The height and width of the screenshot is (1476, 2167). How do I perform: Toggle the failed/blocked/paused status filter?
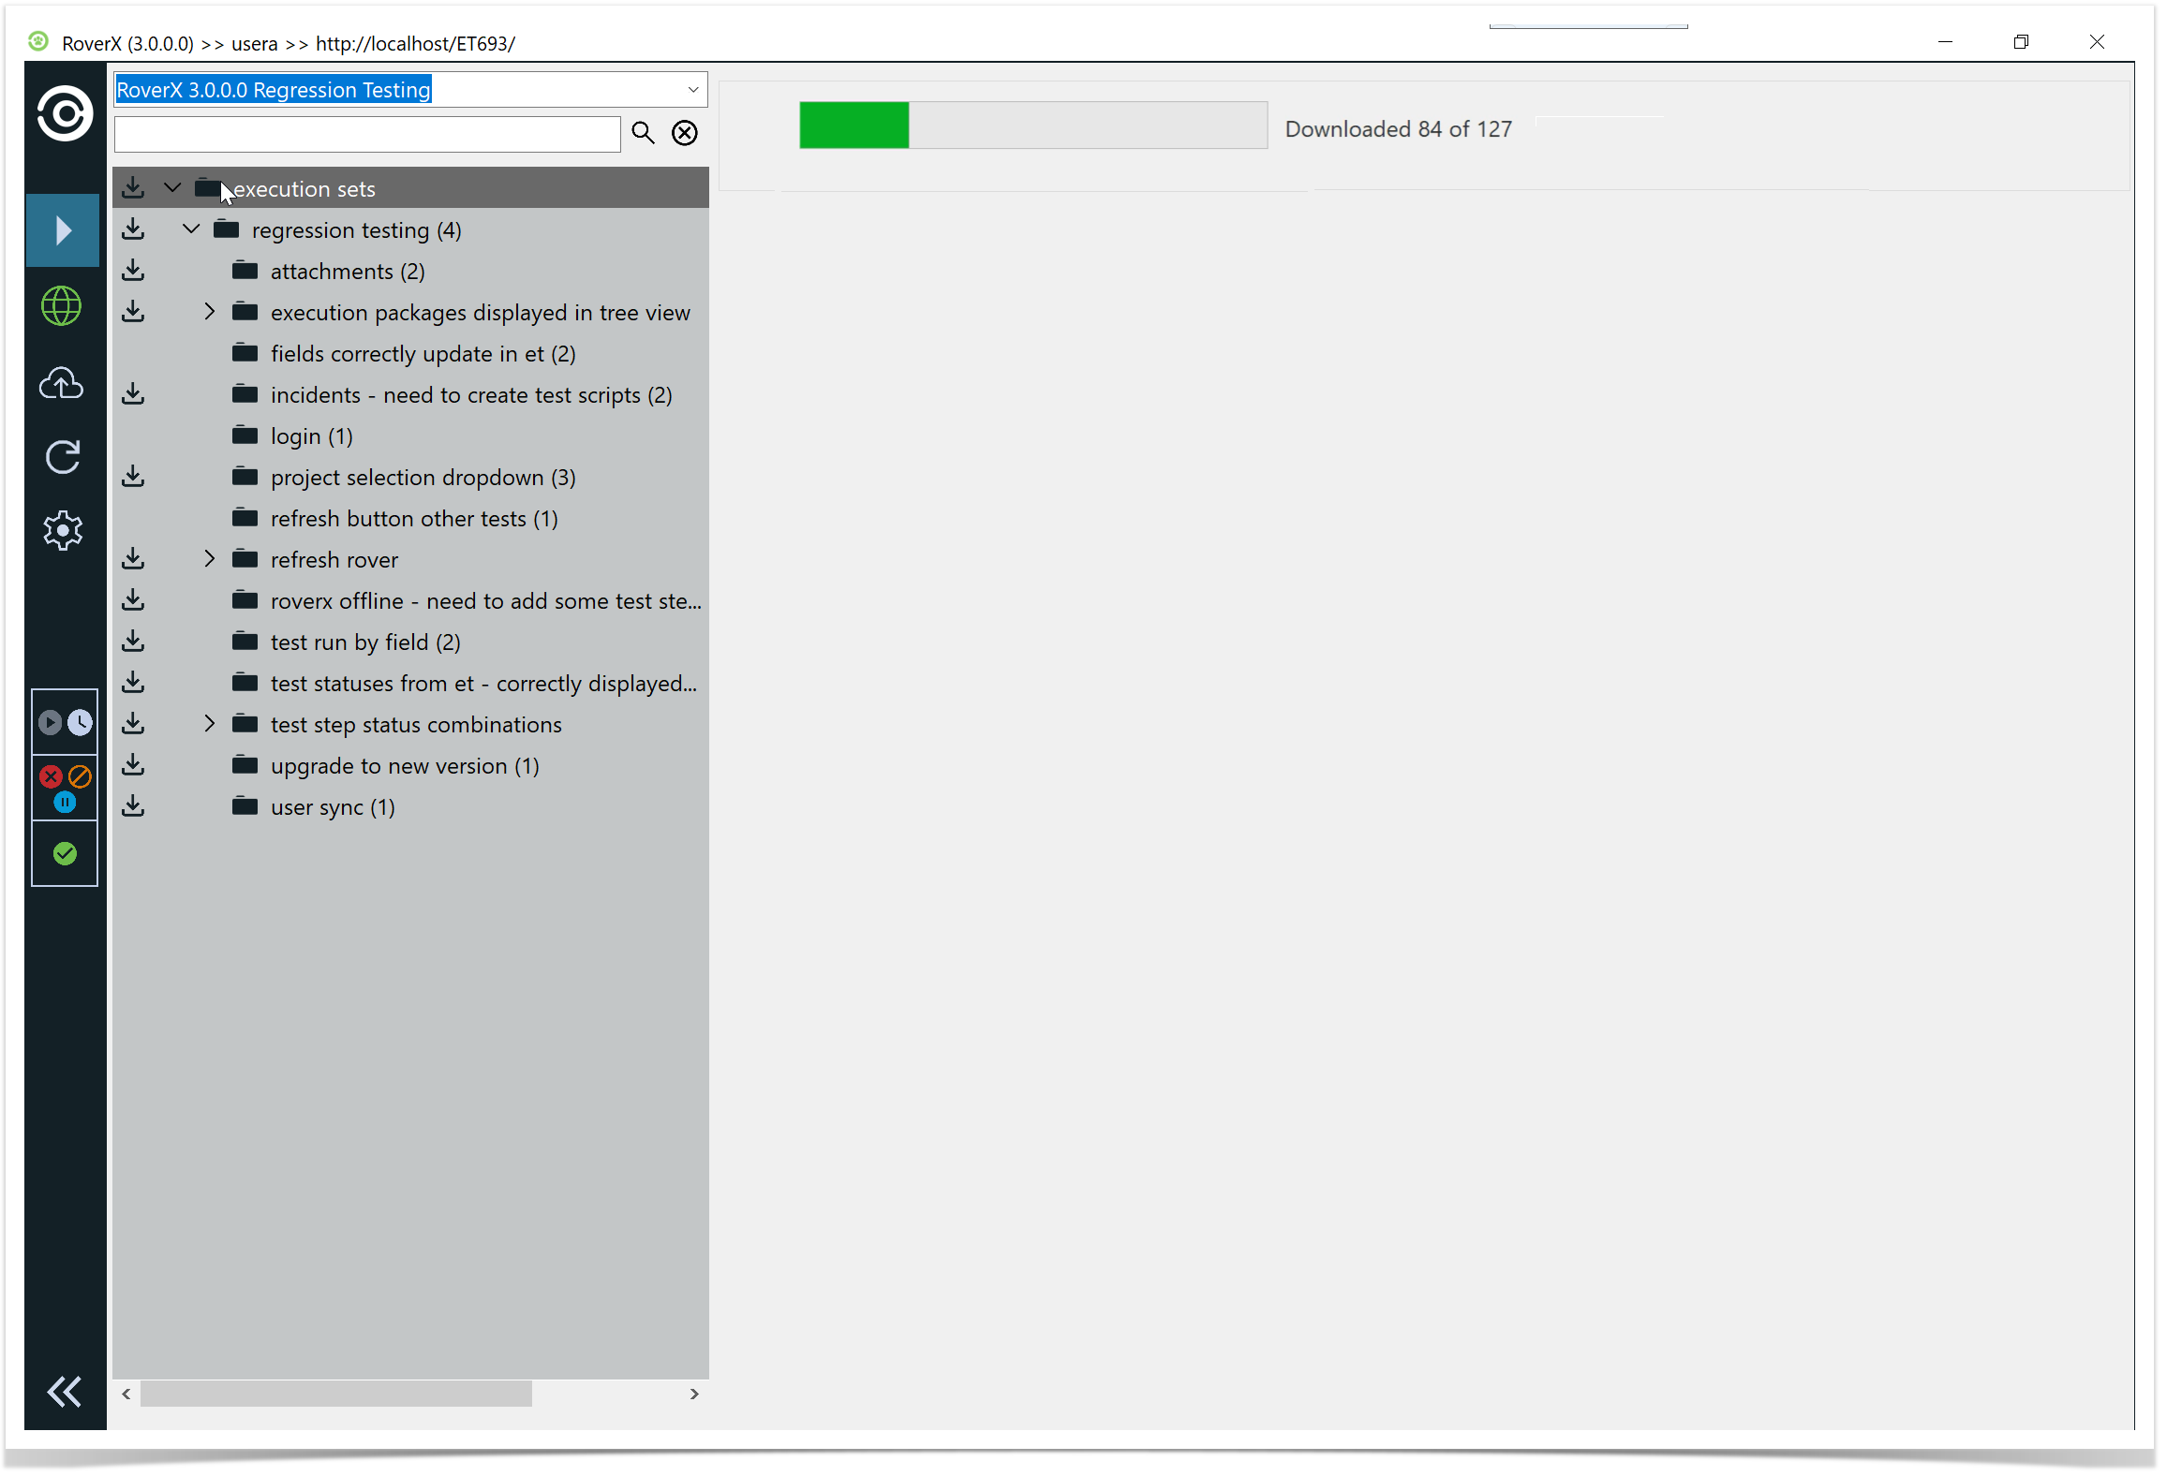tap(65, 788)
